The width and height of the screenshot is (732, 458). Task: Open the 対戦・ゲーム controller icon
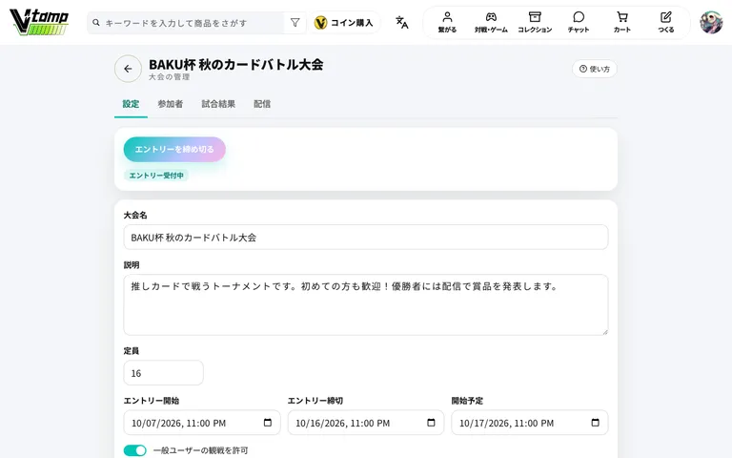491,17
